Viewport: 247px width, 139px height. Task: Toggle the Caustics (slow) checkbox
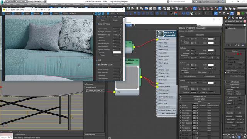(204, 76)
